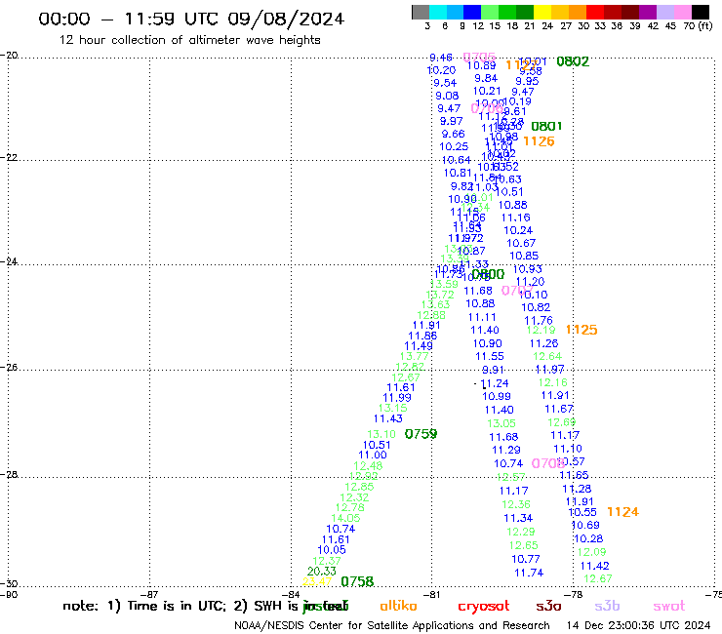Image resolution: width=722 pixels, height=634 pixels.
Task: Click the lavender 's3b' legend label
Action: click(607, 606)
